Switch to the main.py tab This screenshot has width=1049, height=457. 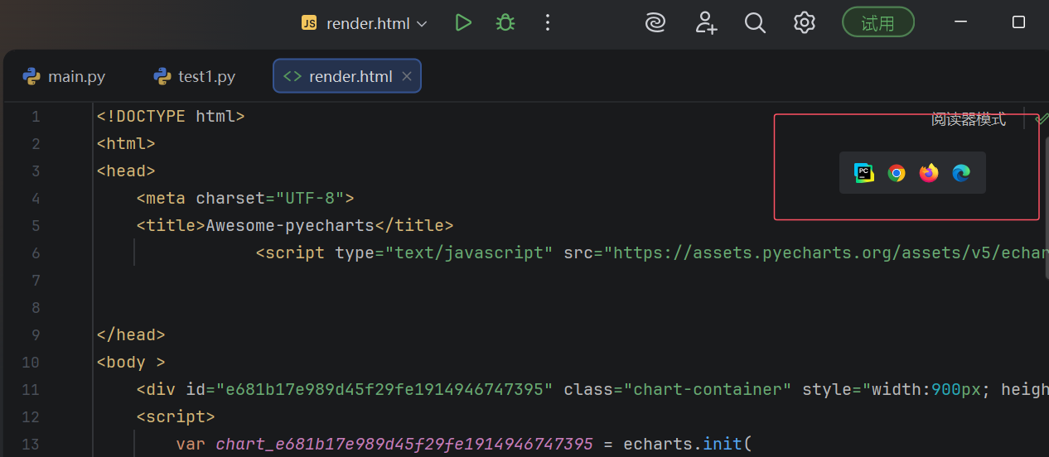point(65,77)
